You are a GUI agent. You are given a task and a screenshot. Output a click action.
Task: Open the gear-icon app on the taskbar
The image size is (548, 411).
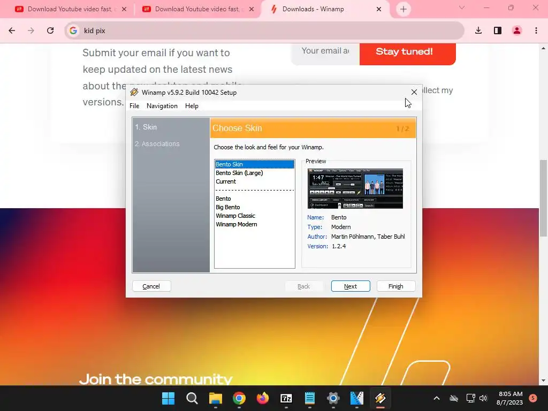pyautogui.click(x=333, y=398)
